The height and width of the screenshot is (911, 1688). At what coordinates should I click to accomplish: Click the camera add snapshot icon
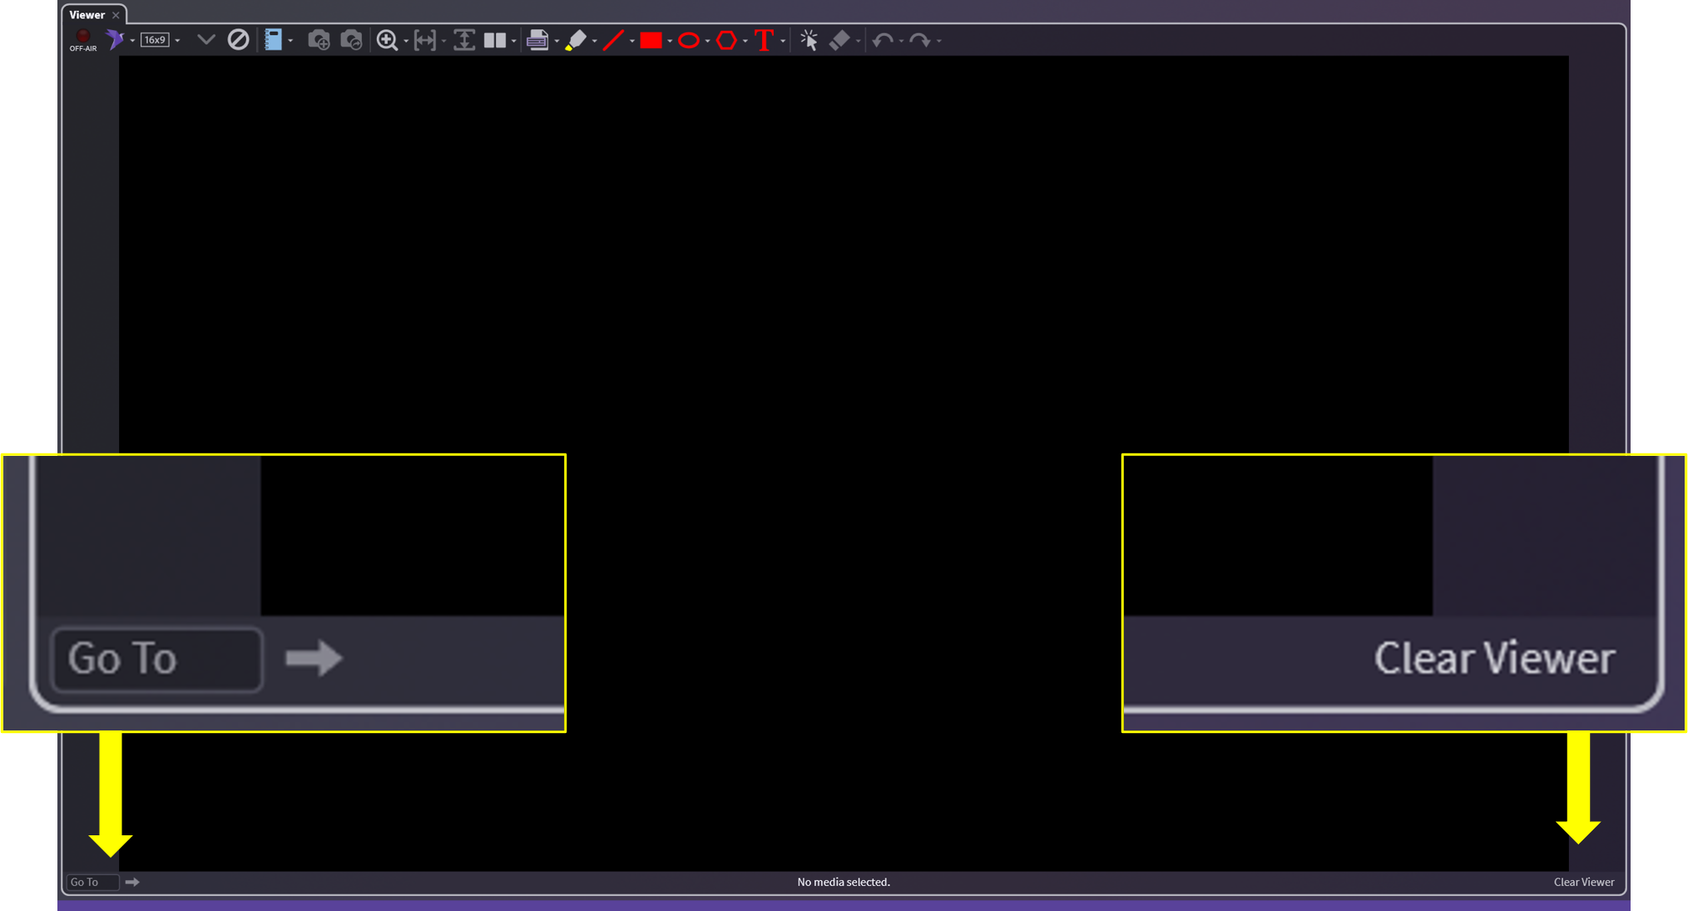coord(318,39)
